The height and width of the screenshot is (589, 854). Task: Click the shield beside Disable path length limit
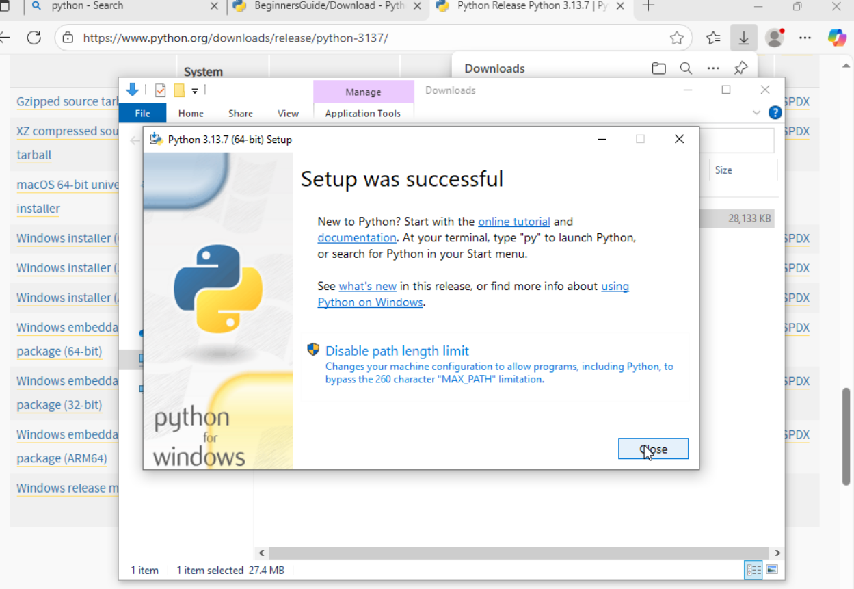pos(312,350)
